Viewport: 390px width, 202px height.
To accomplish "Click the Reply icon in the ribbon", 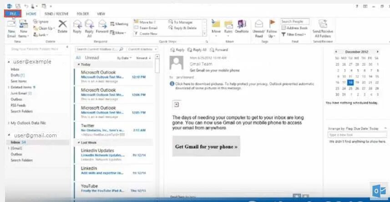I will click(x=77, y=25).
